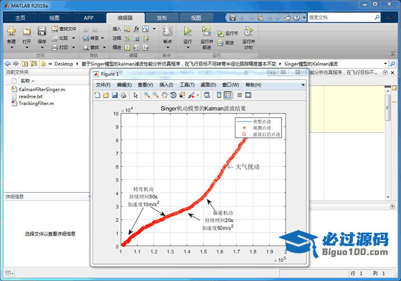Select KalmanFilterSinger.m in the file list
401x281 pixels.
pyautogui.click(x=42, y=89)
